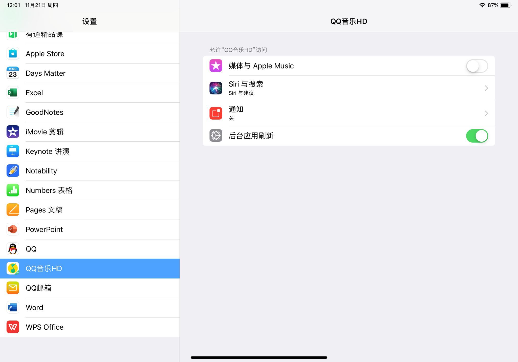The height and width of the screenshot is (362, 518).
Task: Select QQ邮箱 in the app list
Action: click(x=38, y=288)
